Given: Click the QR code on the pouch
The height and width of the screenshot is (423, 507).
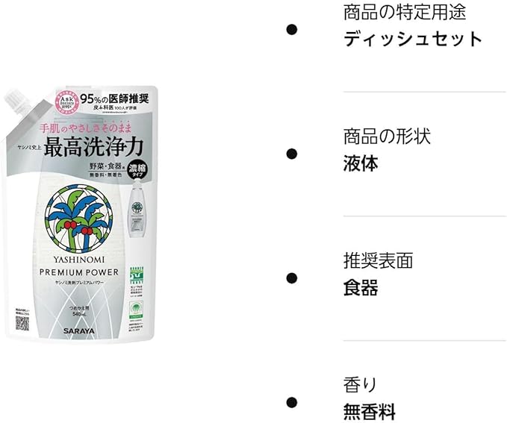Looking at the screenshot, I should (x=22, y=324).
